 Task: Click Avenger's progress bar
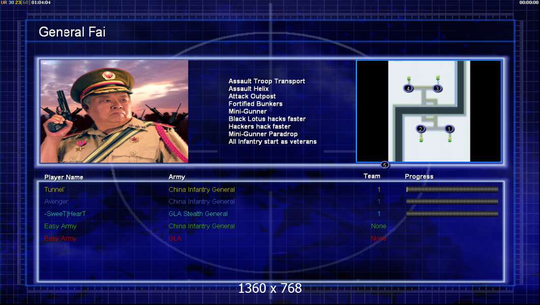pyautogui.click(x=452, y=201)
